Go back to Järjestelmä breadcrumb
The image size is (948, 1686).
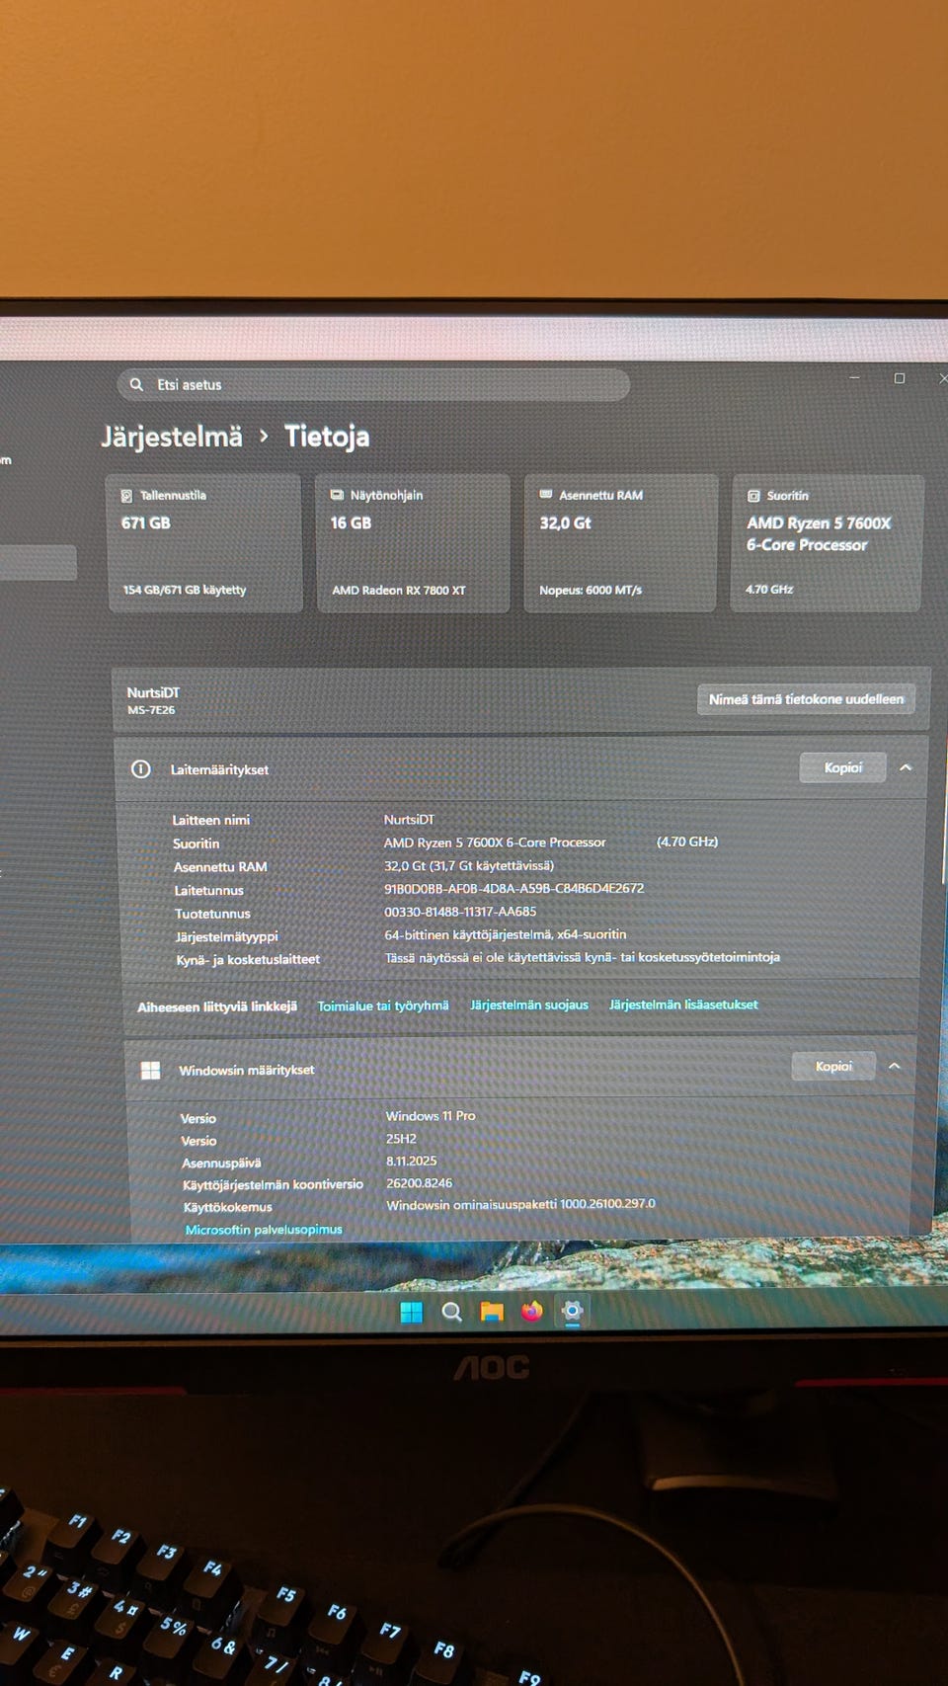tap(172, 437)
